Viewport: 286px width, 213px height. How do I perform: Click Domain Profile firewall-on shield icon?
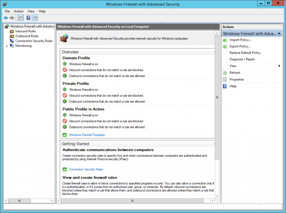(x=65, y=64)
